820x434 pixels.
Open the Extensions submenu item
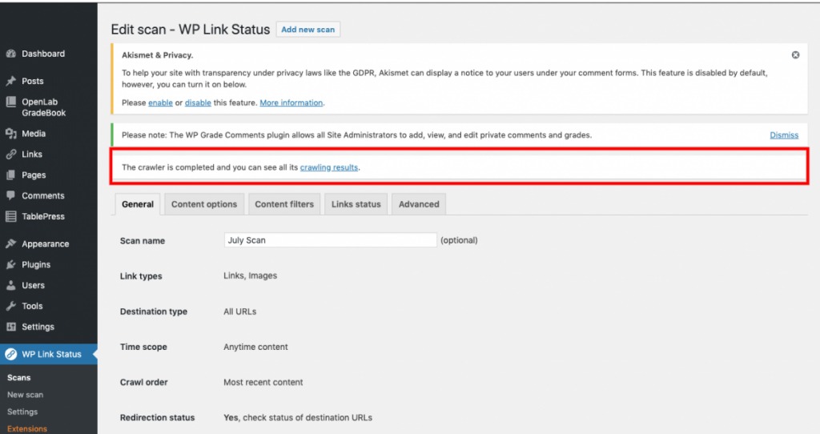pyautogui.click(x=26, y=428)
